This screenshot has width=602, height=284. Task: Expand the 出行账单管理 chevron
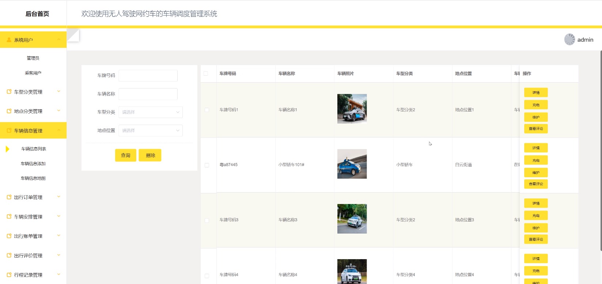point(59,236)
